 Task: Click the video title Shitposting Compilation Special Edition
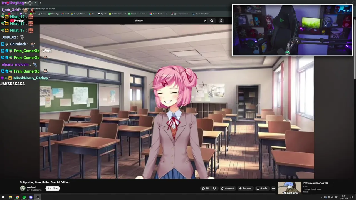pyautogui.click(x=44, y=182)
